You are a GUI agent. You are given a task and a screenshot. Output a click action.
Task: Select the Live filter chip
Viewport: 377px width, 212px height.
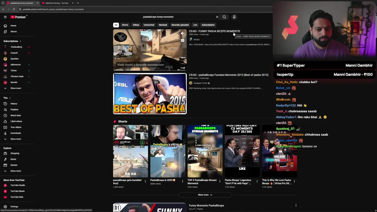pyautogui.click(x=195, y=25)
